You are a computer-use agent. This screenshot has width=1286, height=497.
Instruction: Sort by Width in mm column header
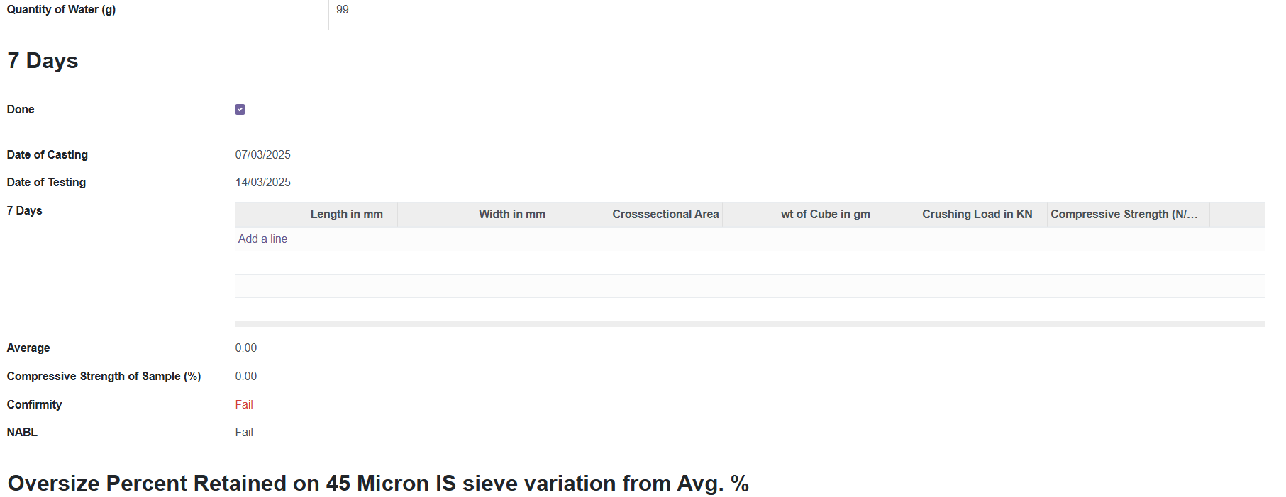479,215
